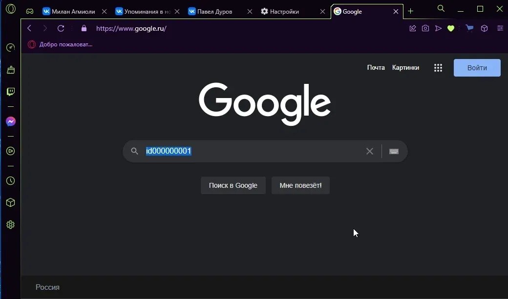Image resolution: width=508 pixels, height=299 pixels.
Task: Click the Мне повезёт! button
Action: 301,185
